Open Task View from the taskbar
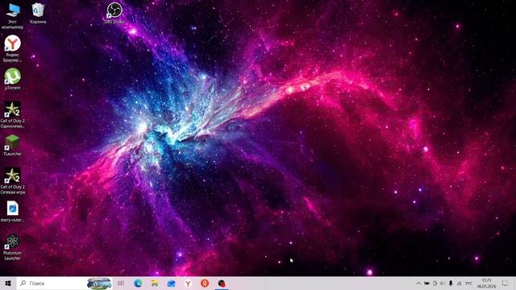516x290 pixels. (x=121, y=283)
